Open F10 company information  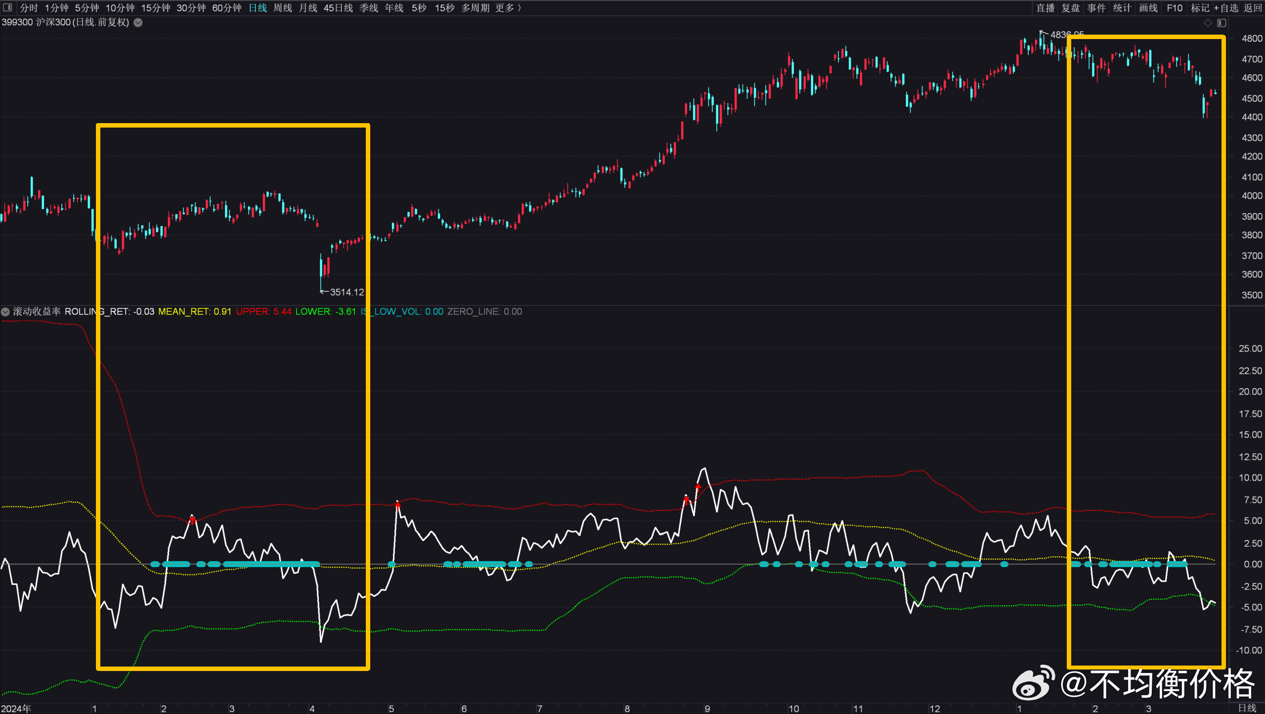[x=1175, y=8]
